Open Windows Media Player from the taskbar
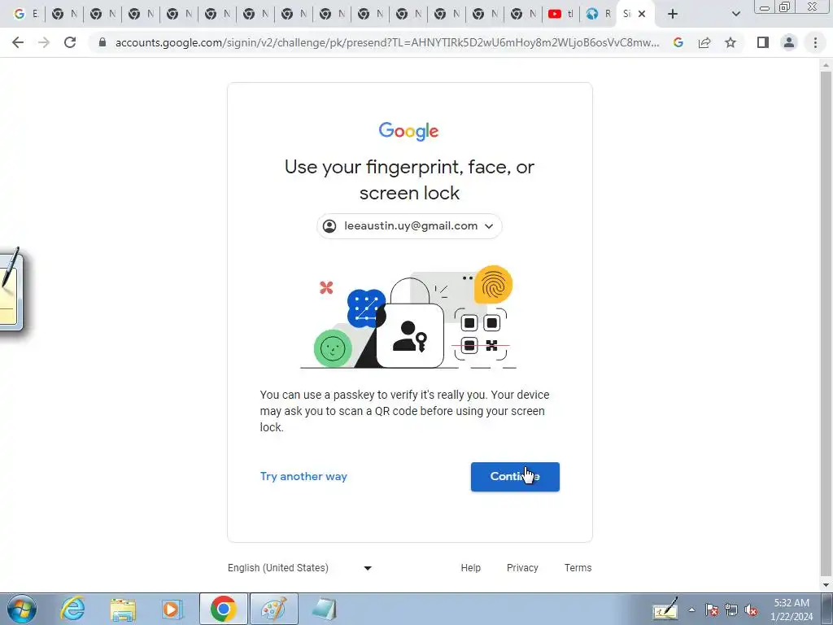 pyautogui.click(x=172, y=609)
